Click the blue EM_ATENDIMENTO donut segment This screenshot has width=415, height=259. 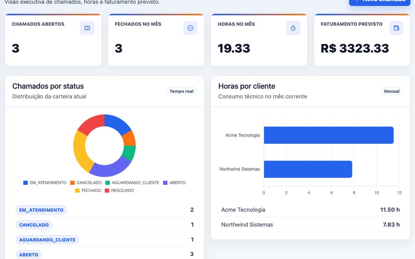click(x=117, y=124)
